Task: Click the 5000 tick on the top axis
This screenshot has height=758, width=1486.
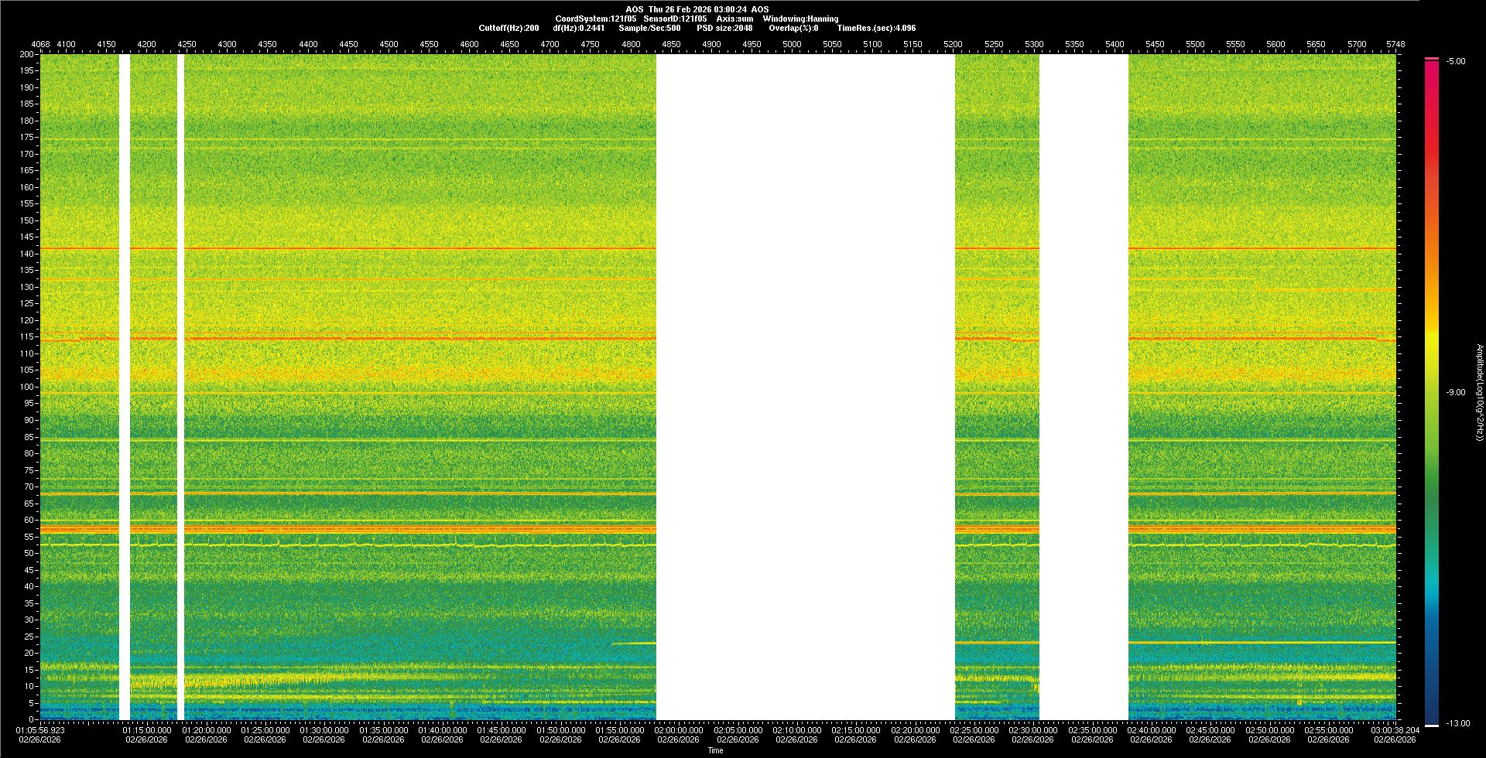Action: coord(792,45)
